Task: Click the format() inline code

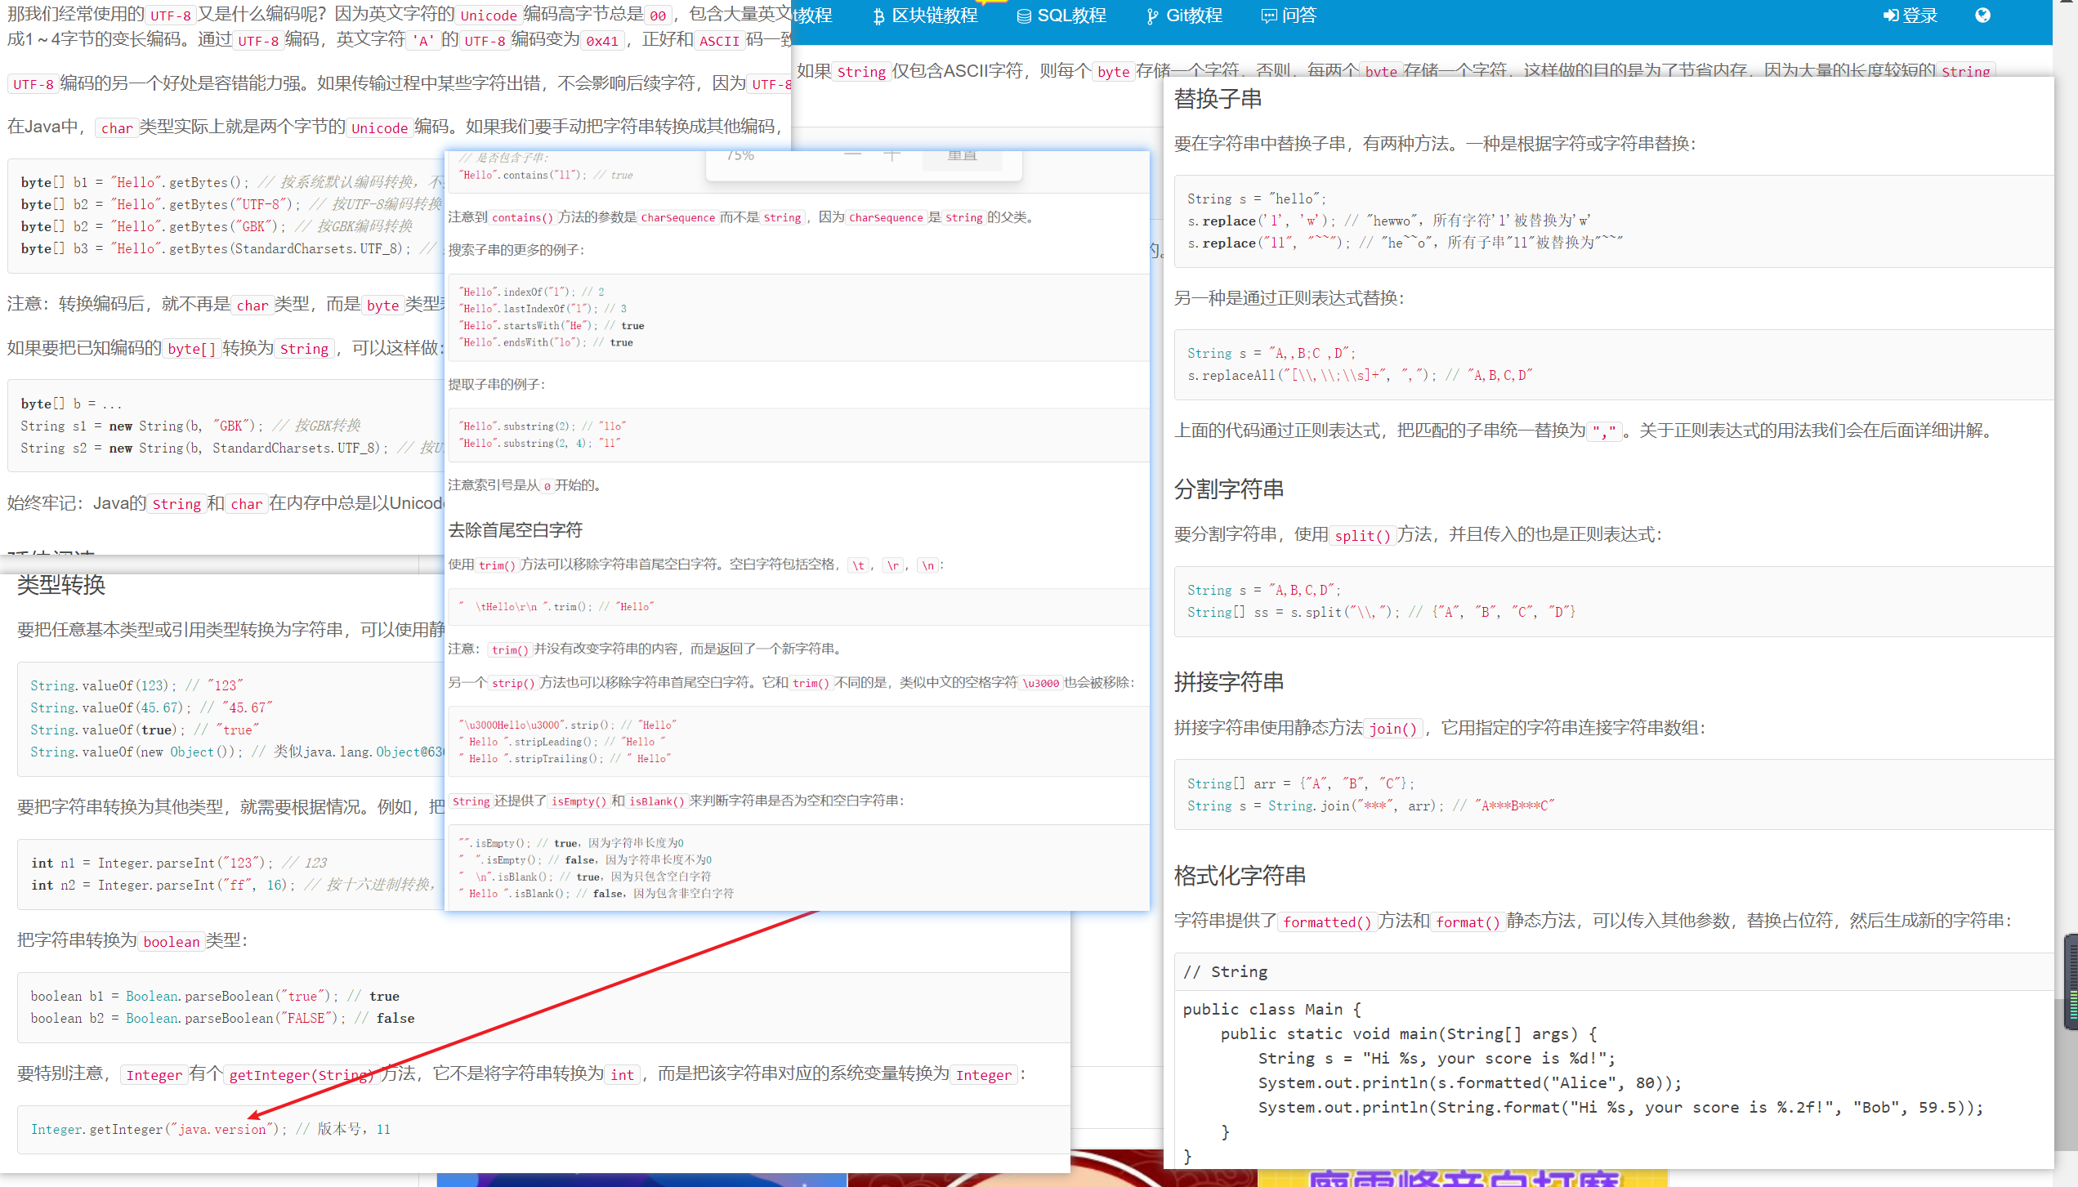Action: [x=1468, y=922]
